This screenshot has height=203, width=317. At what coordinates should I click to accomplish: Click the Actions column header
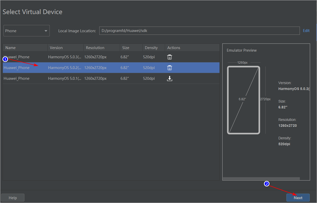coord(192,48)
